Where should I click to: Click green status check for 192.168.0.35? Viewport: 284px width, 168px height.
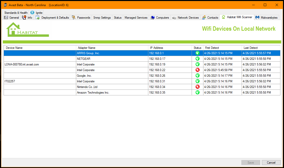point(198,92)
